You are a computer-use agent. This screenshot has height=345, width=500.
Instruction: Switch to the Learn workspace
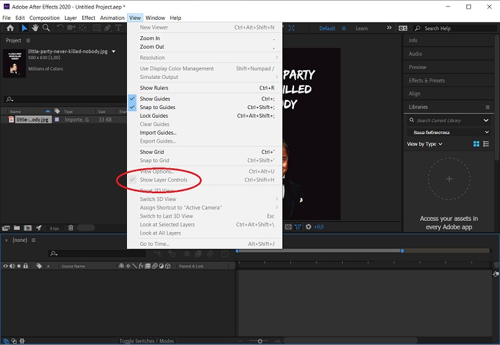pyautogui.click(x=361, y=28)
